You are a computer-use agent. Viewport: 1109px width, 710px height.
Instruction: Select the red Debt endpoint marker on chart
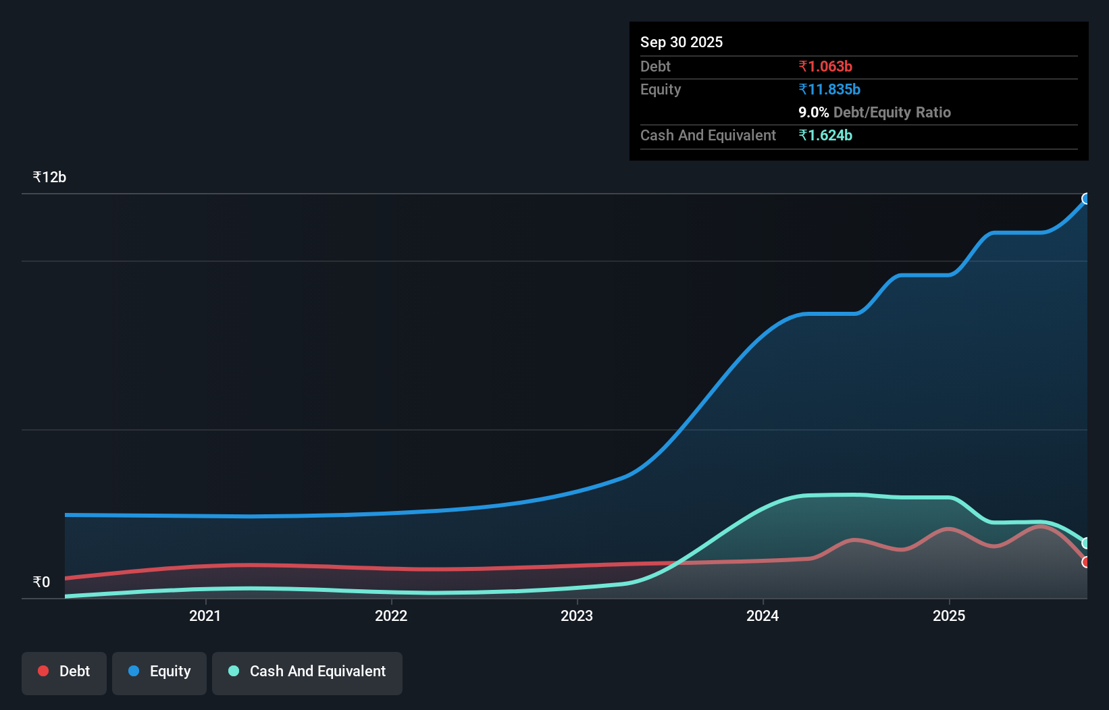point(1086,562)
